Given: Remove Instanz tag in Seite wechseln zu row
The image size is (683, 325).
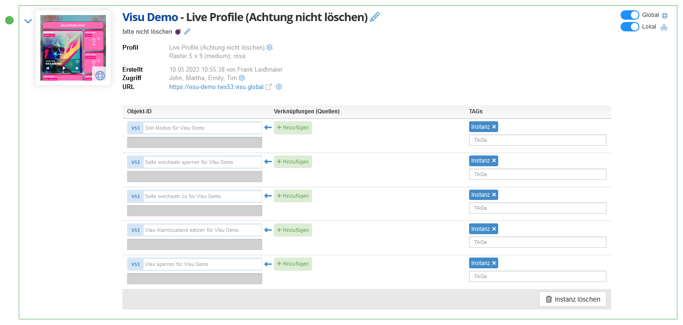Looking at the screenshot, I should 494,195.
